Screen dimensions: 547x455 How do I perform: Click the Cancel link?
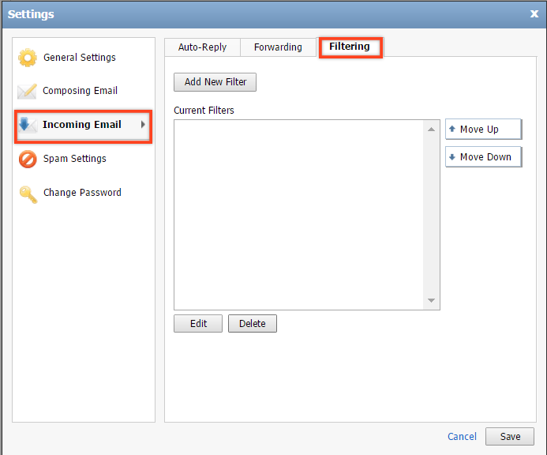(x=462, y=437)
